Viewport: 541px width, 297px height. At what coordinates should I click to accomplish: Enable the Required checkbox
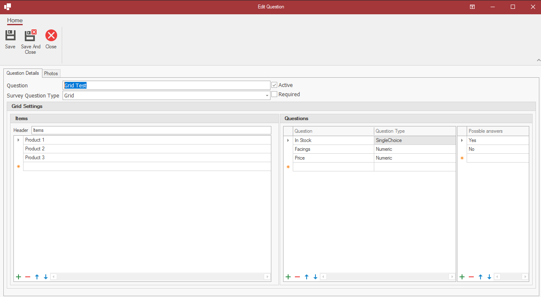pyautogui.click(x=274, y=94)
